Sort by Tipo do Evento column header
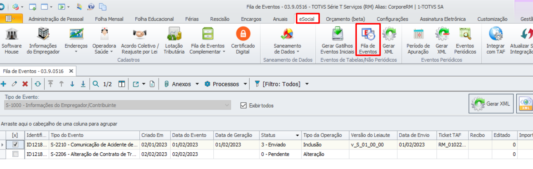Image resolution: width=533 pixels, height=169 pixels. coord(94,135)
